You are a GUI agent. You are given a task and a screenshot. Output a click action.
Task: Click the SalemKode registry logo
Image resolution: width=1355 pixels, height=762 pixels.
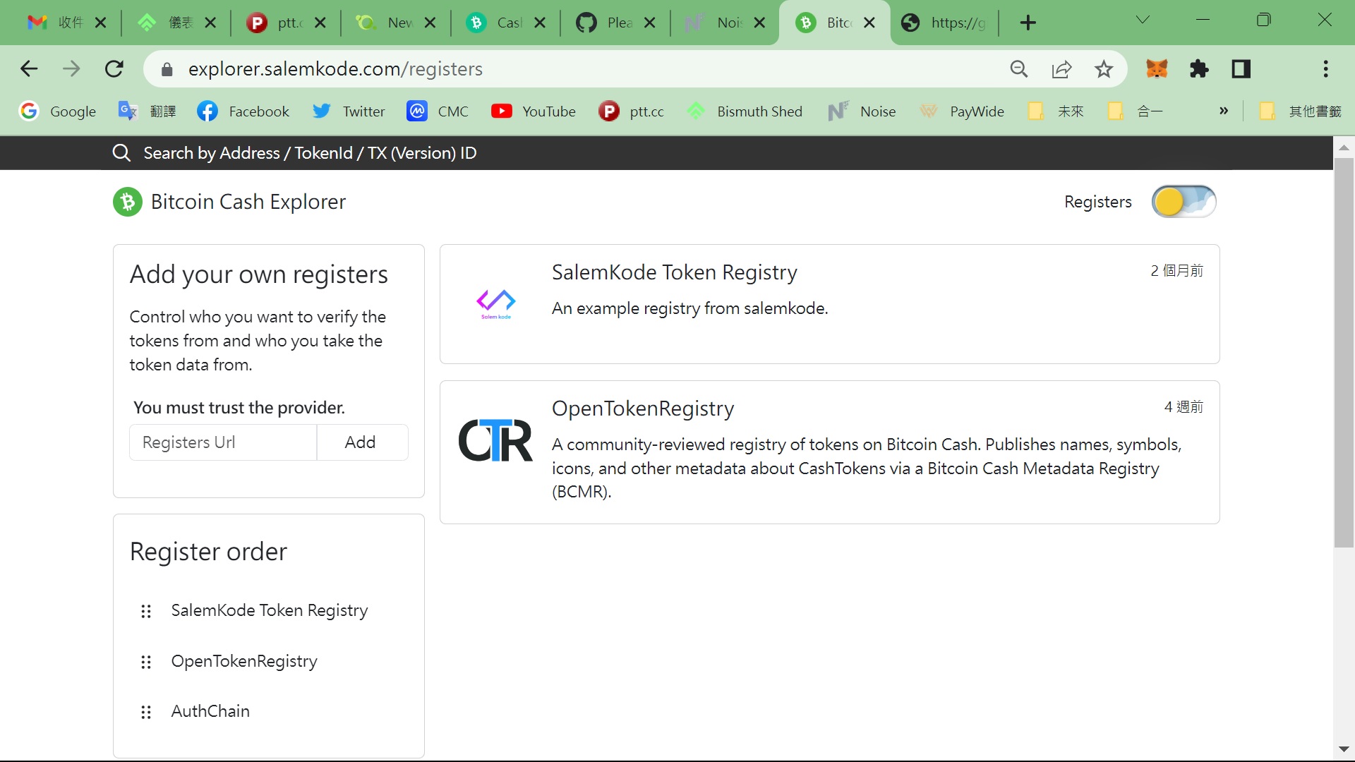[496, 304]
